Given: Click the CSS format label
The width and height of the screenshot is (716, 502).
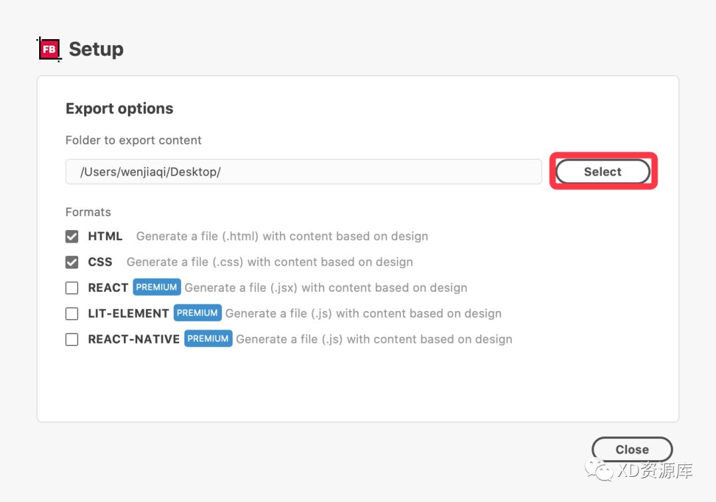Looking at the screenshot, I should pos(100,262).
